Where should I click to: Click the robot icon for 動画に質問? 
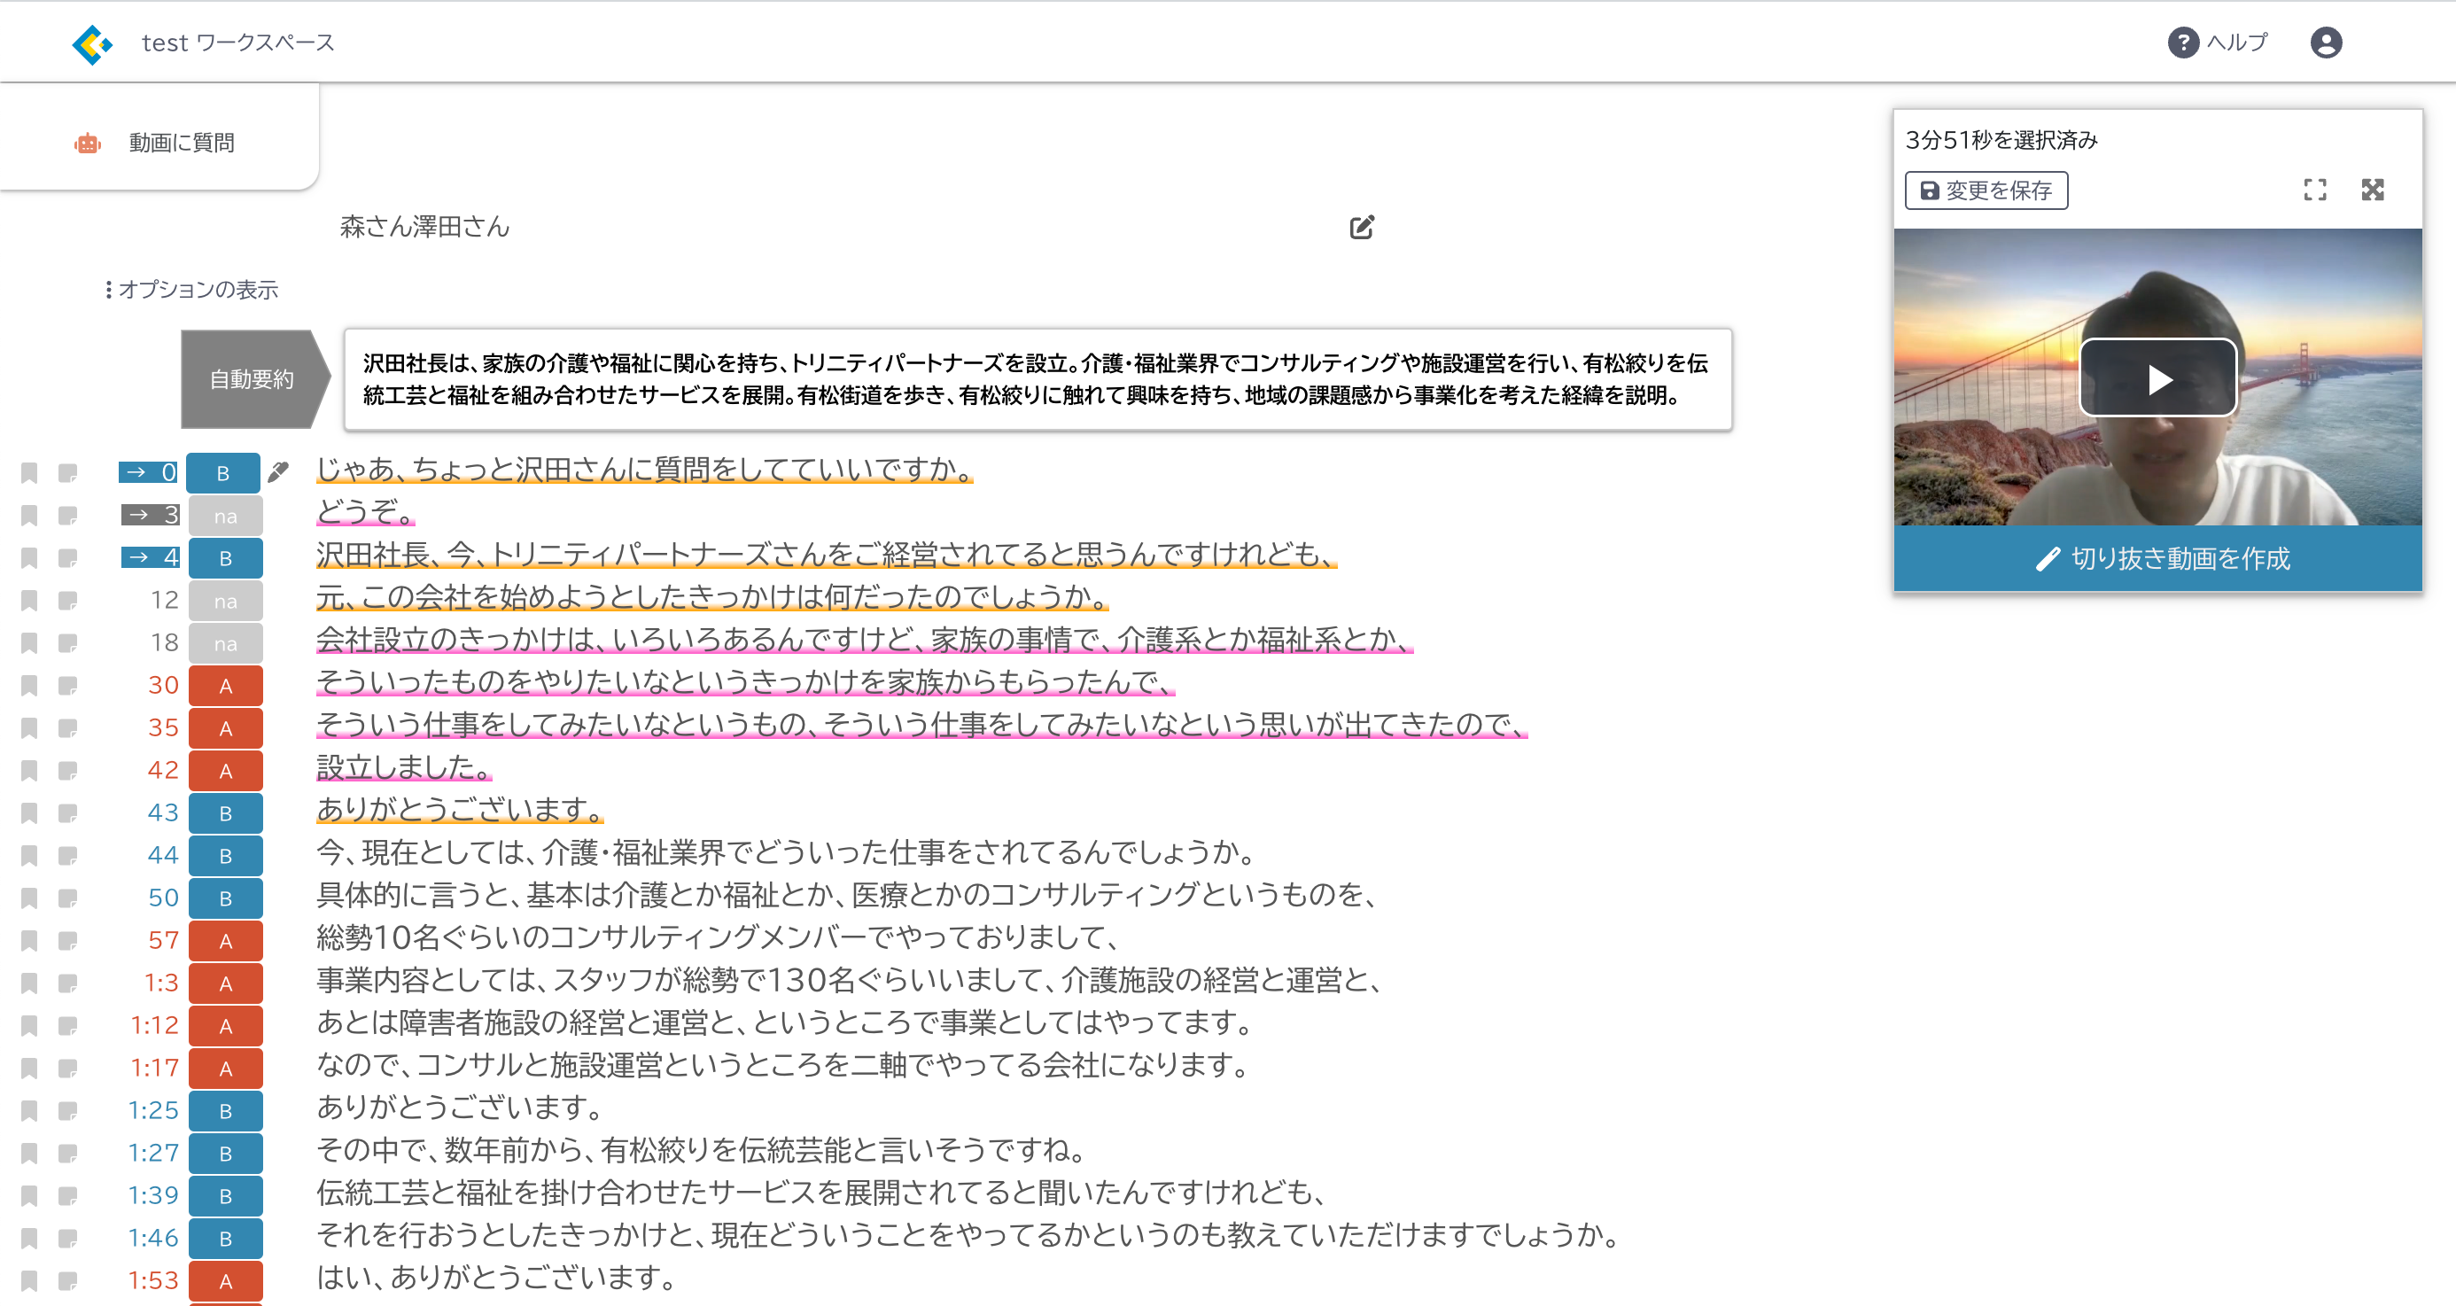88,143
